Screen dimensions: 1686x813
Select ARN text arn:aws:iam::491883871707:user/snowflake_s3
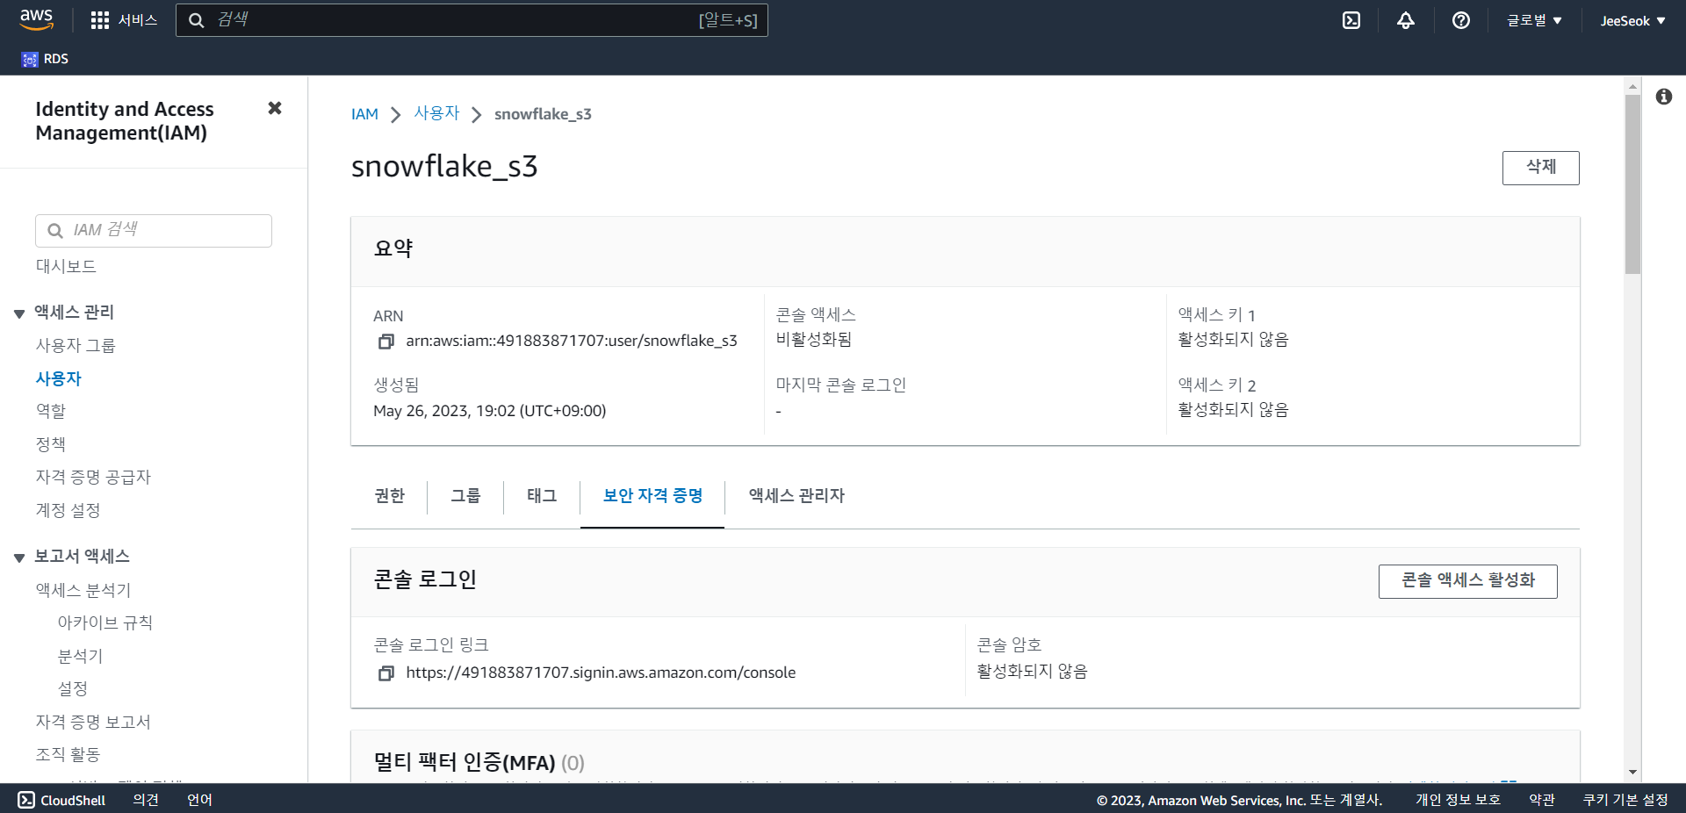point(572,341)
